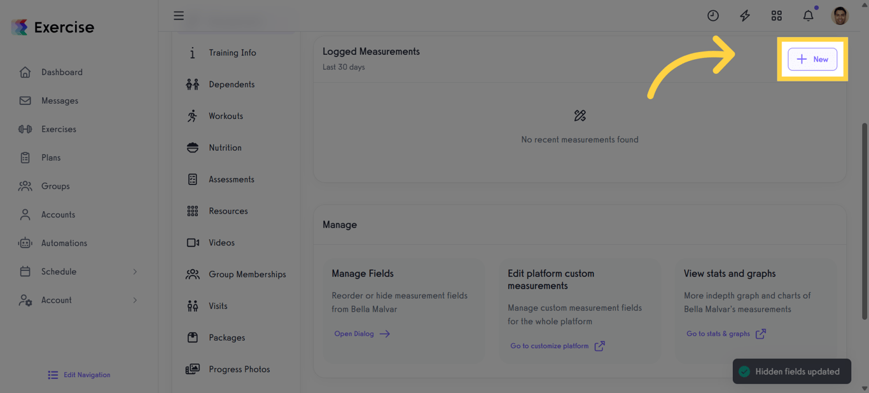Click the hamburger menu icon
This screenshot has width=869, height=393.
click(x=179, y=15)
